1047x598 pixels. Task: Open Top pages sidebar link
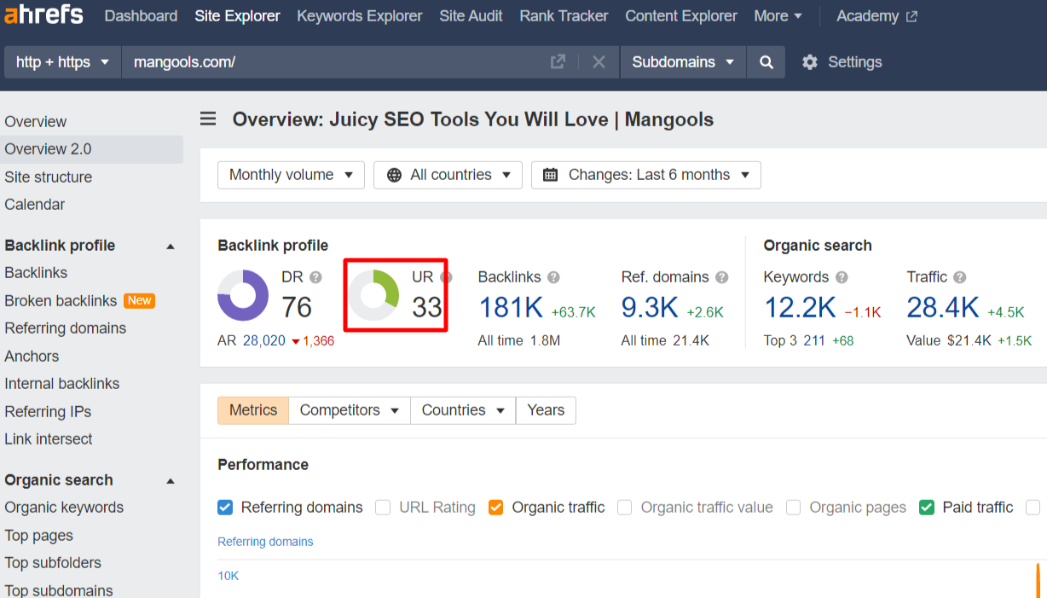point(38,536)
